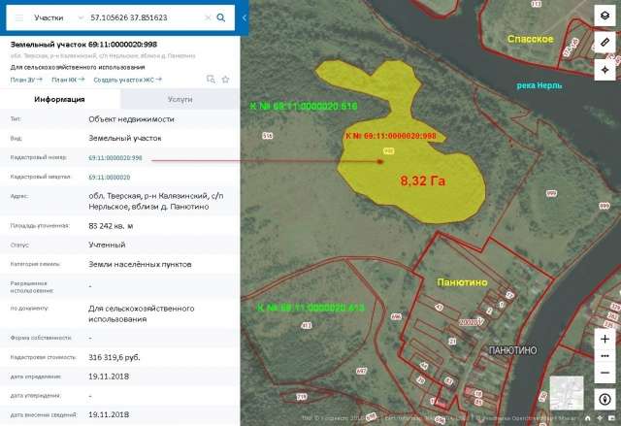This screenshot has height=426, width=621.
Task: Zoom in with the plus button
Action: click(605, 339)
